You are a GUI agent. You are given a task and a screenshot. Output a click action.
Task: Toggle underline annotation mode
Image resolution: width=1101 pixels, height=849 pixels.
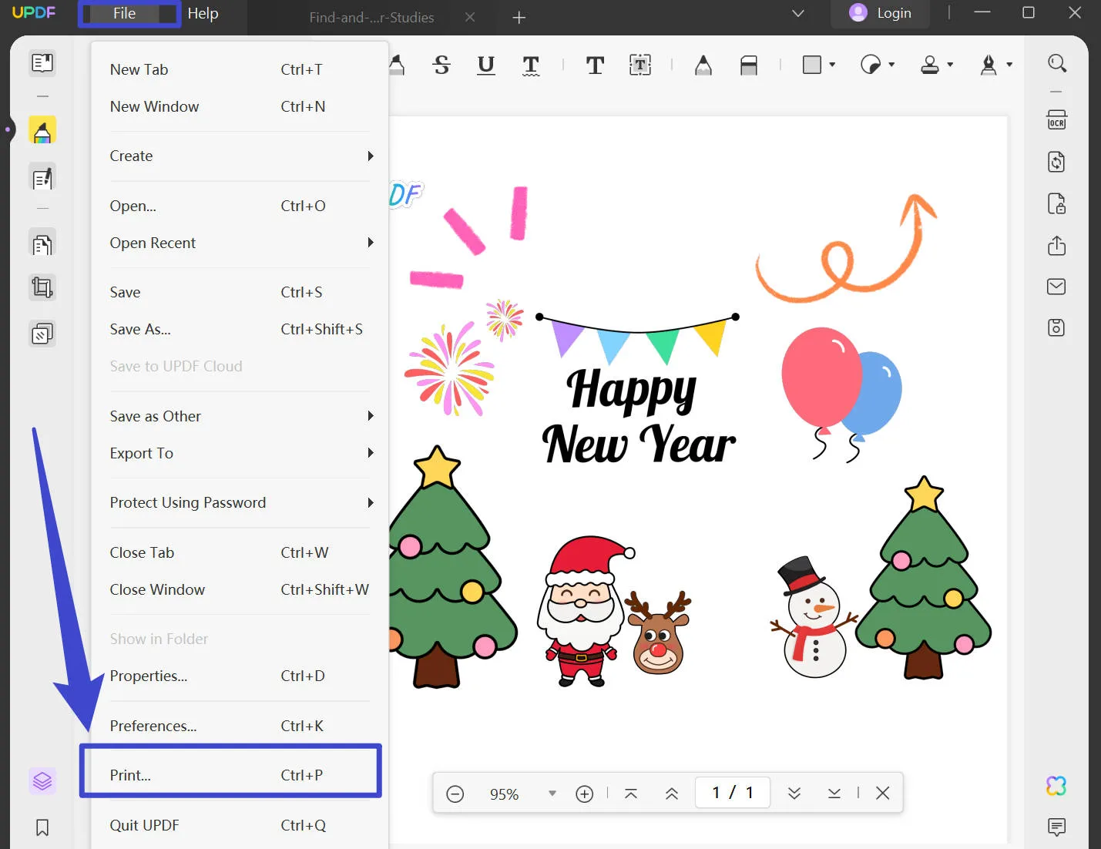click(486, 65)
